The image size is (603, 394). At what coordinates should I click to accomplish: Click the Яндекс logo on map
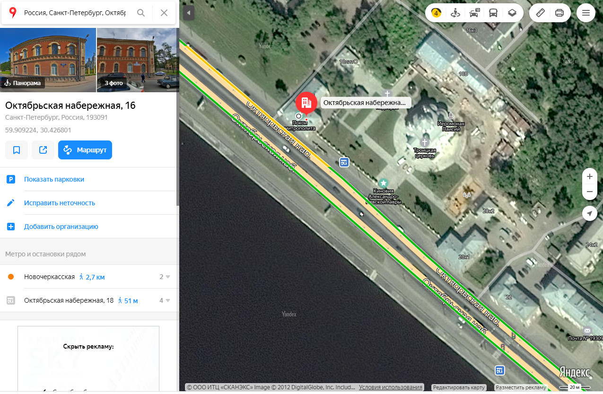pos(575,372)
